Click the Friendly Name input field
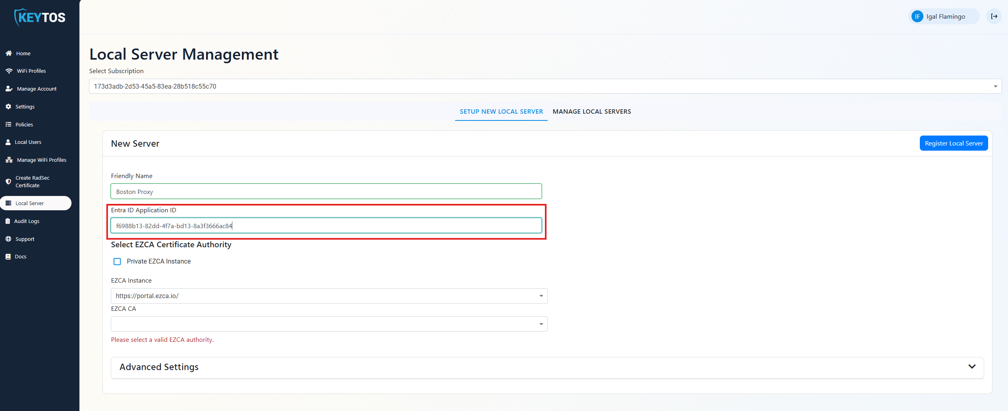Screen dimensions: 1008x411 point(326,192)
